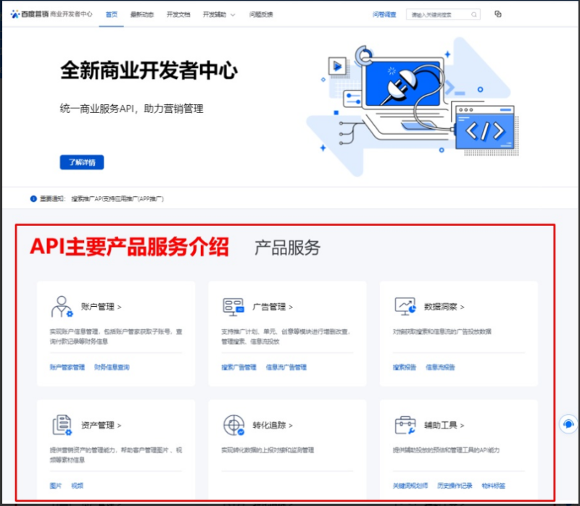Image resolution: width=580 pixels, height=506 pixels.
Task: Click the search magnifier icon
Action: (473, 14)
